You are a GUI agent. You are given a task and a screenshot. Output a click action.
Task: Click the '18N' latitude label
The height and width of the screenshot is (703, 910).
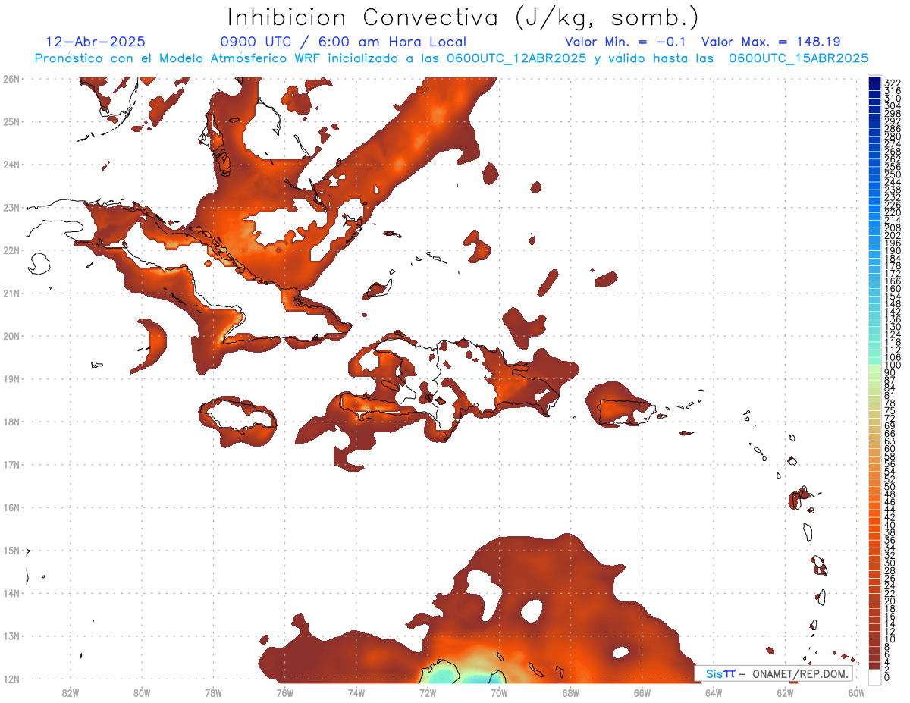pyautogui.click(x=11, y=422)
